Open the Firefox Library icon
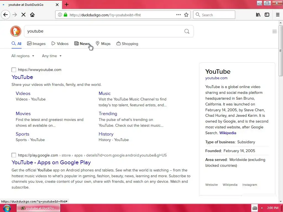Viewport: 283px width, 212px height. 258,15
